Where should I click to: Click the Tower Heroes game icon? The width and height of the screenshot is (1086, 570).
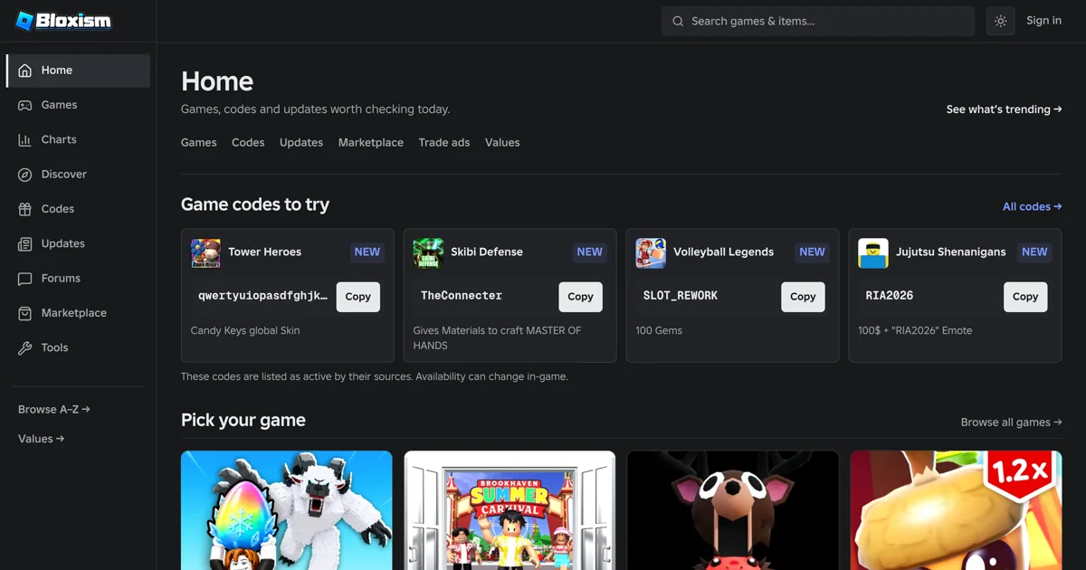tap(205, 252)
